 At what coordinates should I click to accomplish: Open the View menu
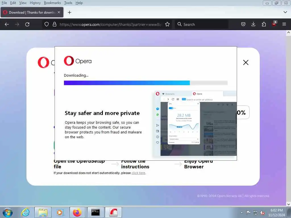[23, 3]
